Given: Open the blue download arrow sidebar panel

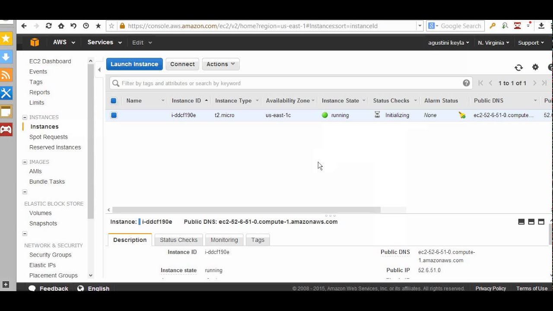Looking at the screenshot, I should click(6, 57).
